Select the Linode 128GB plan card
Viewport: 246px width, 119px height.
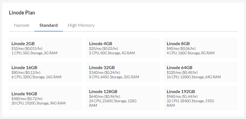123,98
